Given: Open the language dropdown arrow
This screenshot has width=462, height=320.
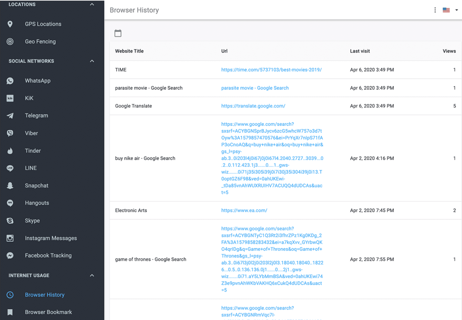Looking at the screenshot, I should coord(457,10).
